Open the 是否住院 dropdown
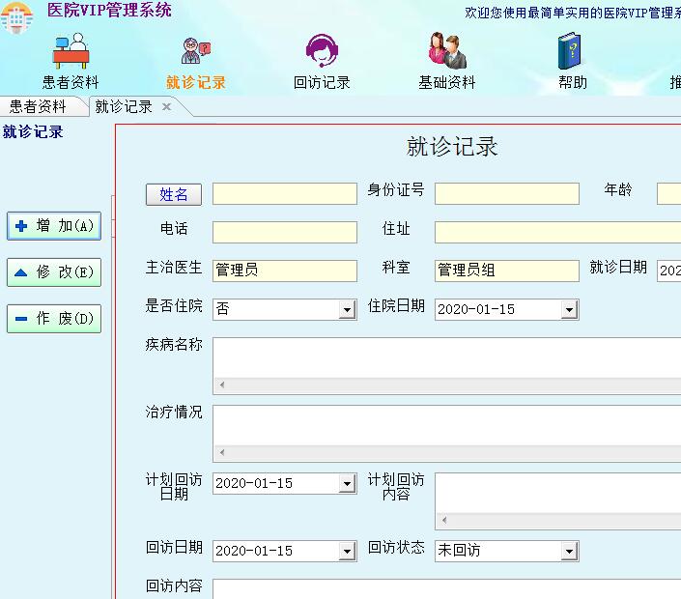The width and height of the screenshot is (681, 599). 347,310
